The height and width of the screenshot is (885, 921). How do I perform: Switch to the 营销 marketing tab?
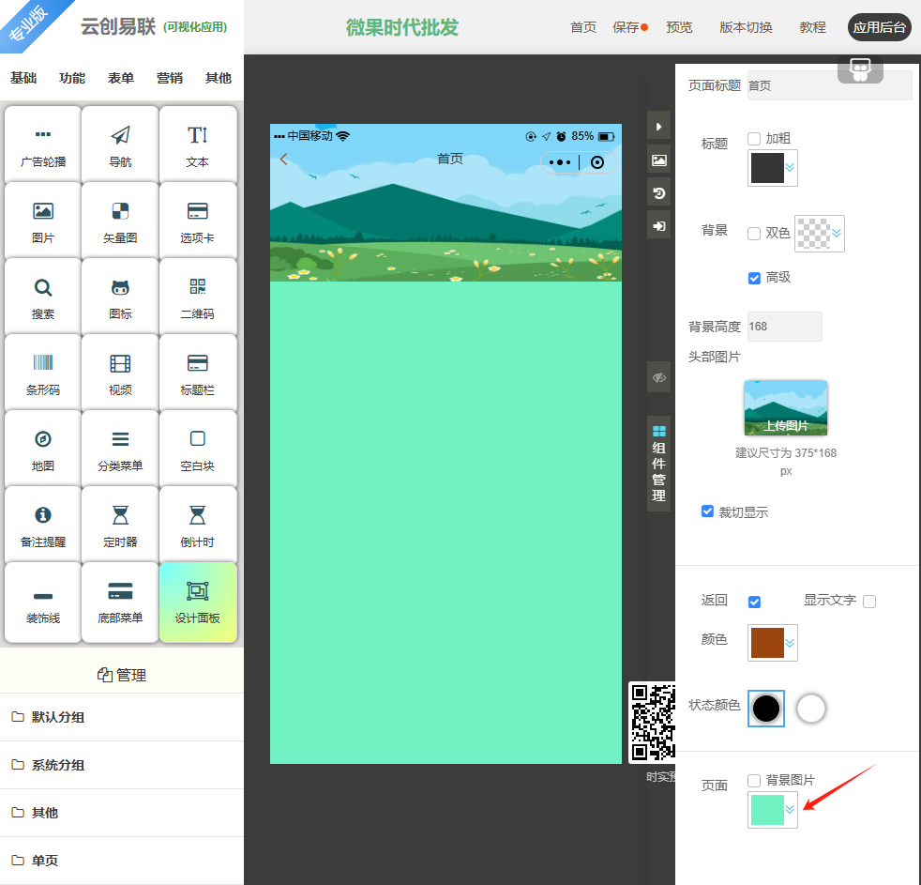click(x=170, y=78)
